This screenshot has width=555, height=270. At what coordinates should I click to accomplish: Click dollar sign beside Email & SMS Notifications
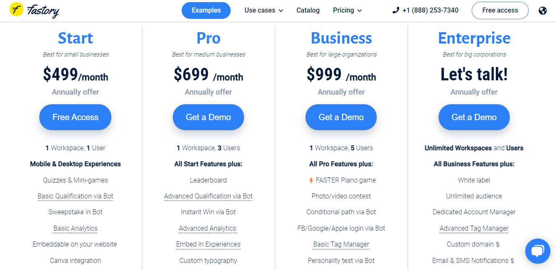512,260
